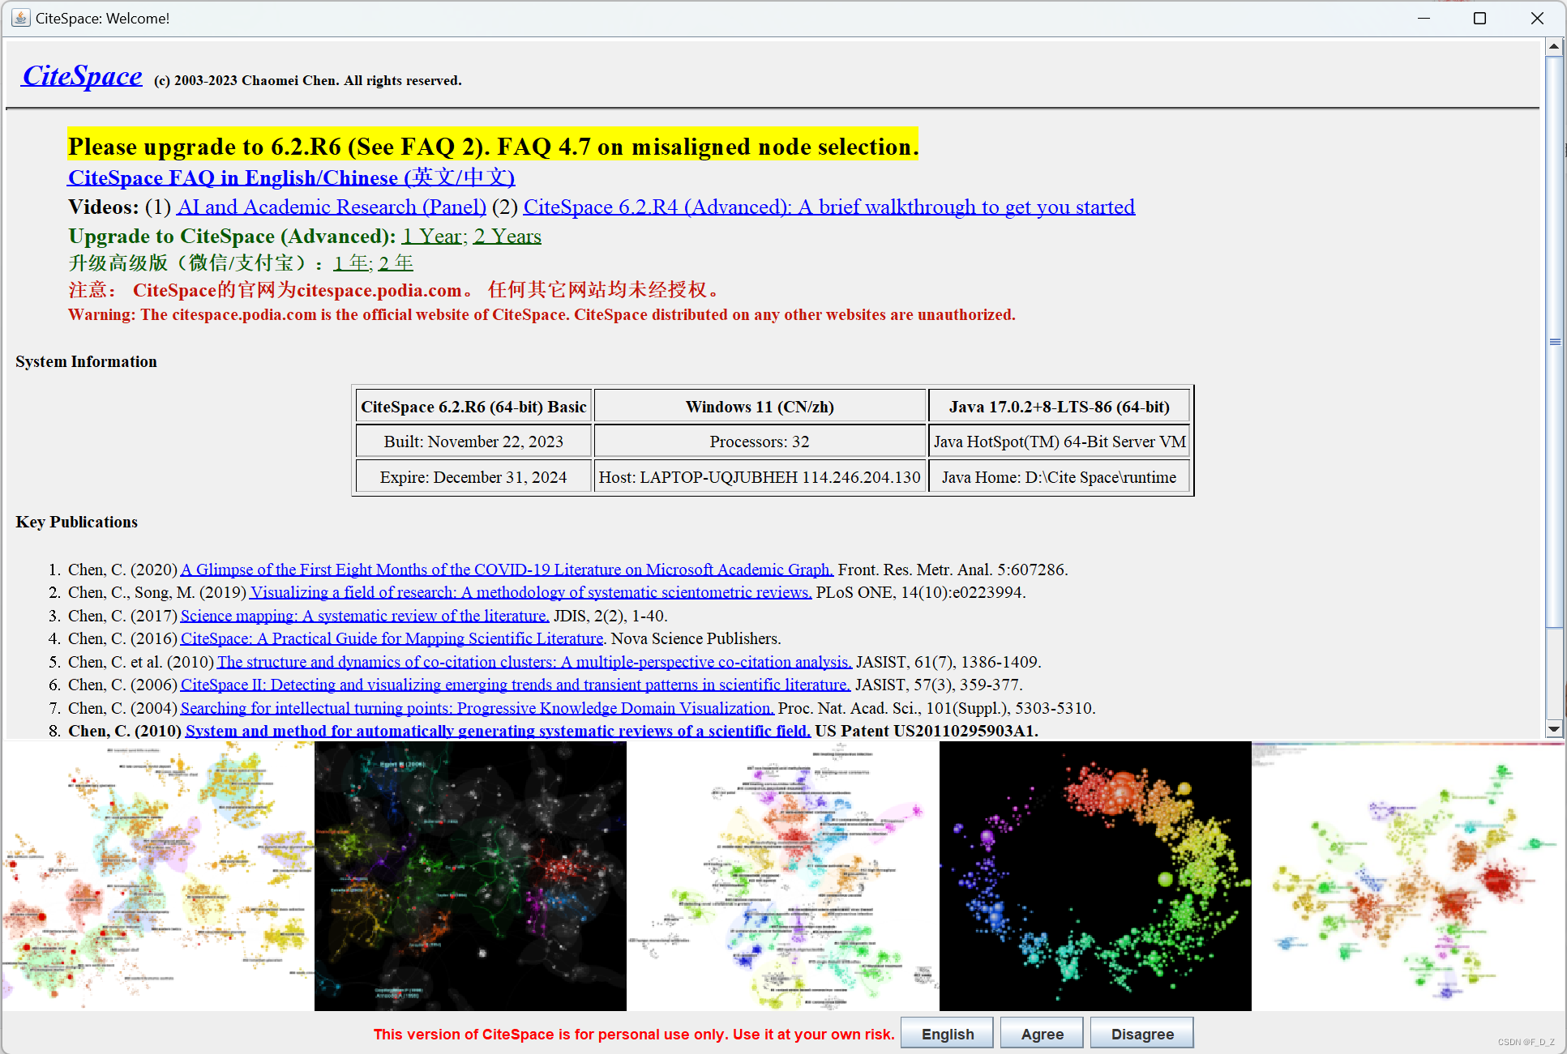Select the 'Java HotSpot(TM) 64-Bit Server VM' cell

(x=1060, y=442)
